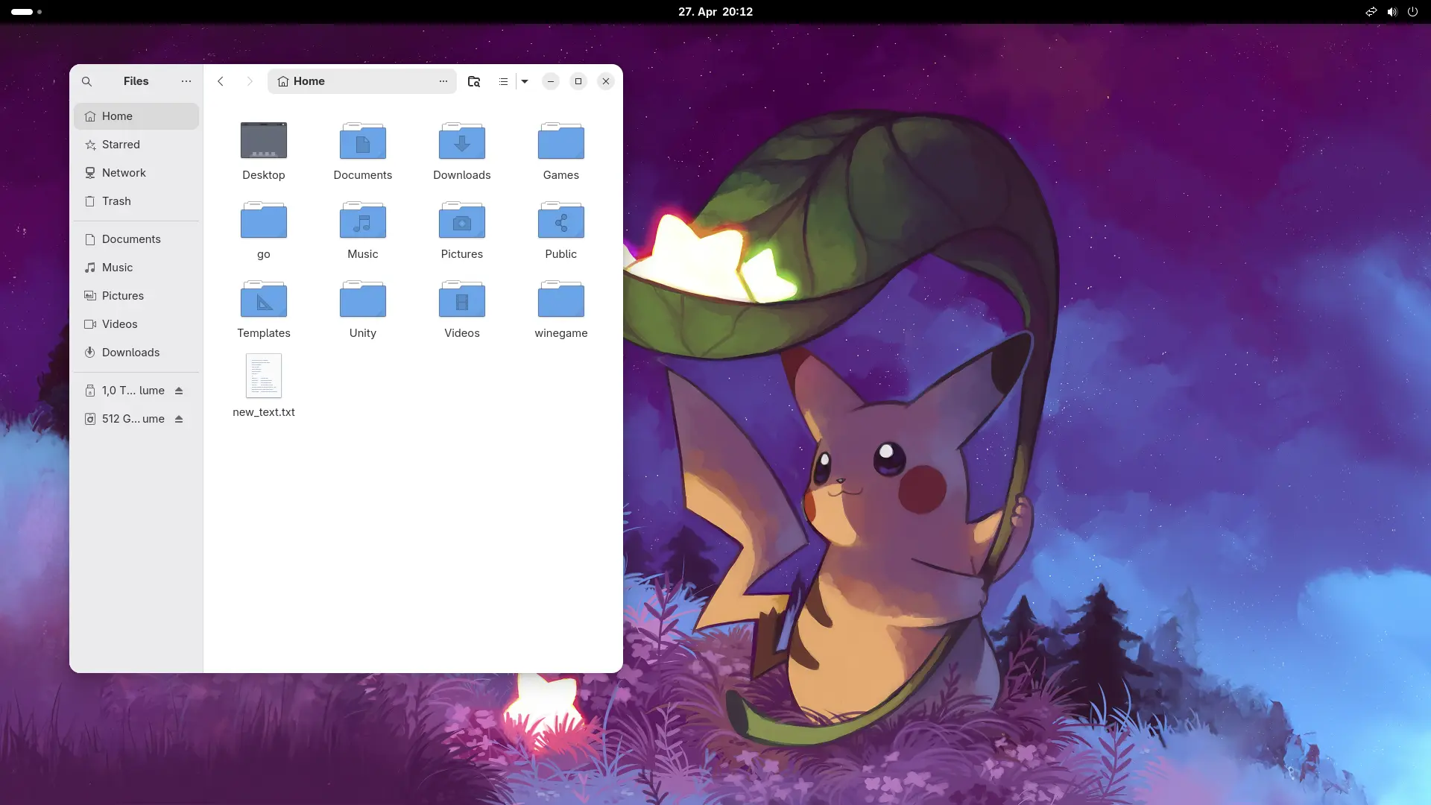Select Home in the sidebar
This screenshot has width=1431, height=805.
coord(136,116)
